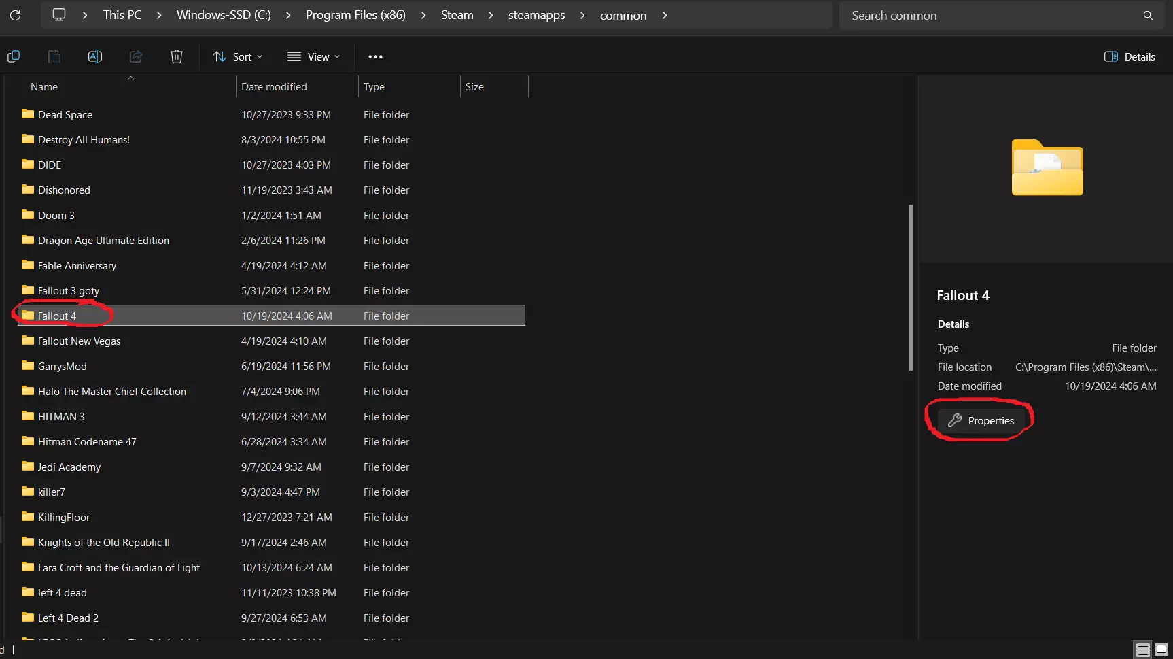Click the Rename icon in toolbar
This screenshot has width=1173, height=659.
(95, 56)
